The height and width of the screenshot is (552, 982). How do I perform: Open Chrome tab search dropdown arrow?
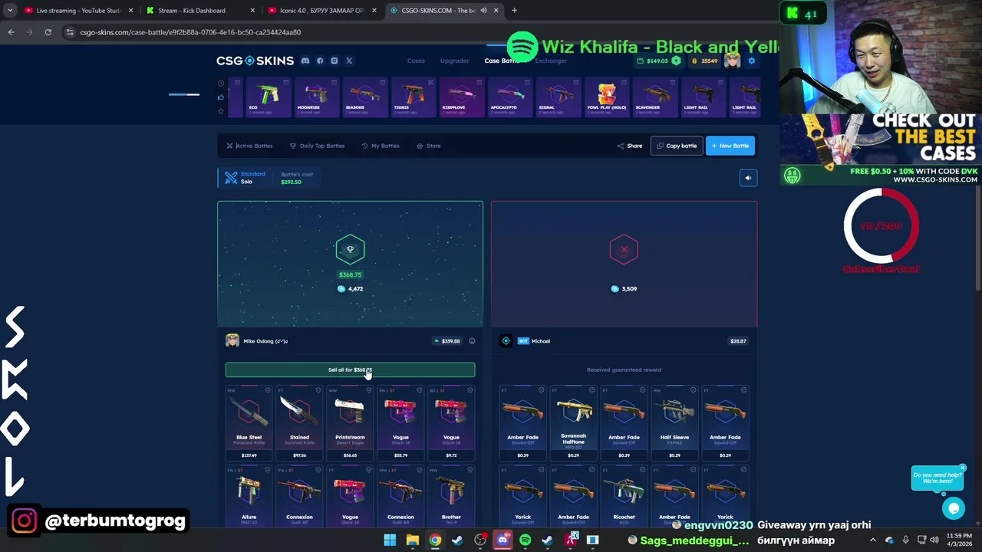pos(10,11)
